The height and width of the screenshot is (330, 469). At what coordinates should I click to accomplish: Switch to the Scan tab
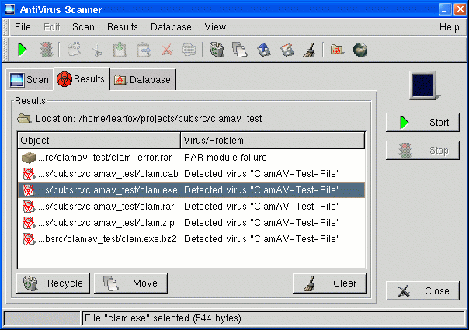click(29, 79)
